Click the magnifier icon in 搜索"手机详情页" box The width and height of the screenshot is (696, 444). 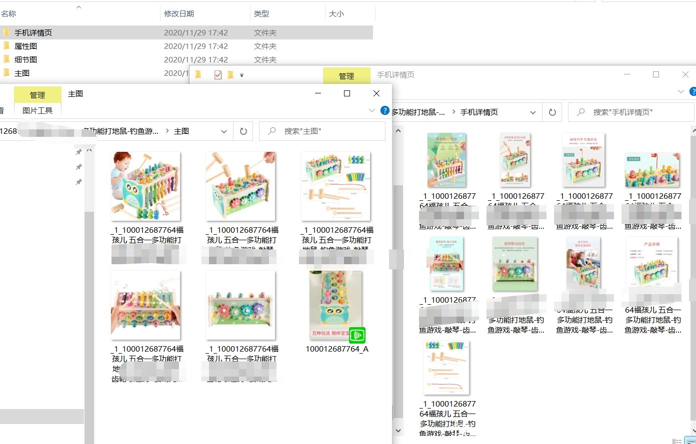(x=581, y=112)
